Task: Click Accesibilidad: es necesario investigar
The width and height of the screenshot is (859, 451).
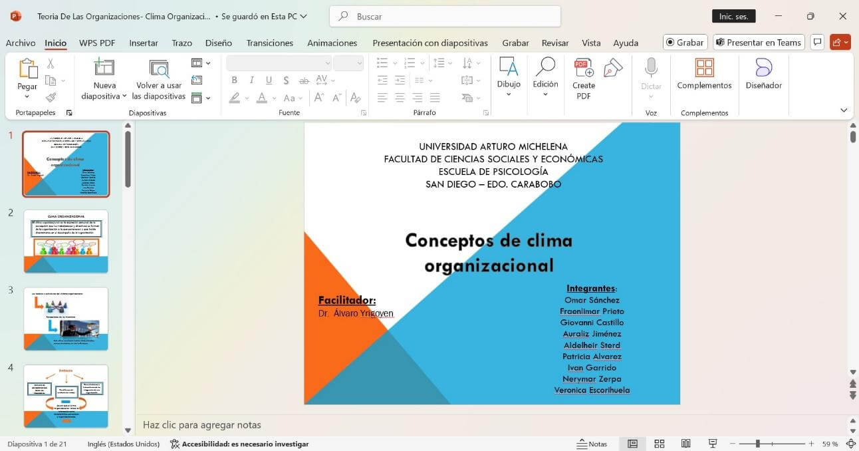Action: [239, 444]
